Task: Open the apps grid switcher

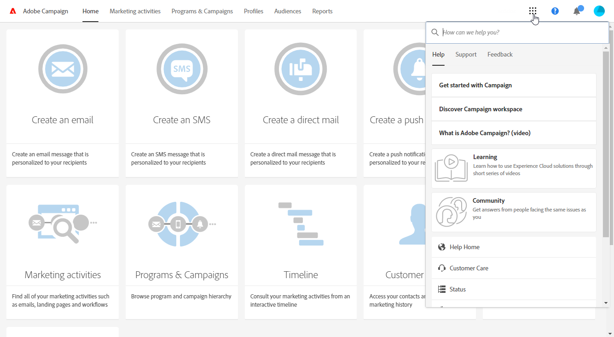Action: 533,11
